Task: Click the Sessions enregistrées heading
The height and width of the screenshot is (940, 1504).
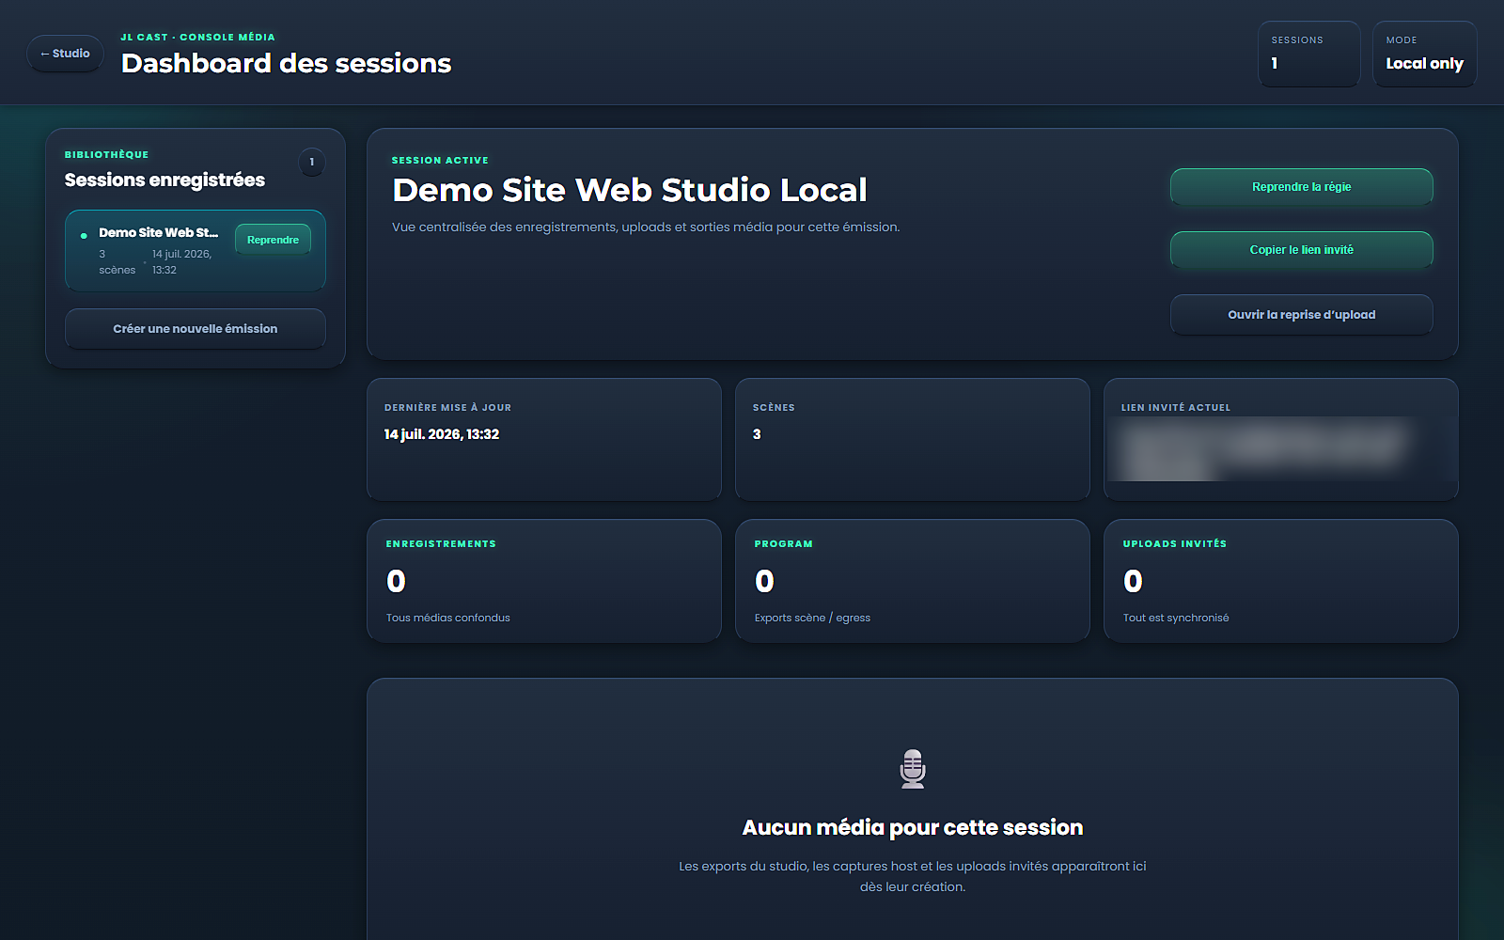Action: pos(164,180)
